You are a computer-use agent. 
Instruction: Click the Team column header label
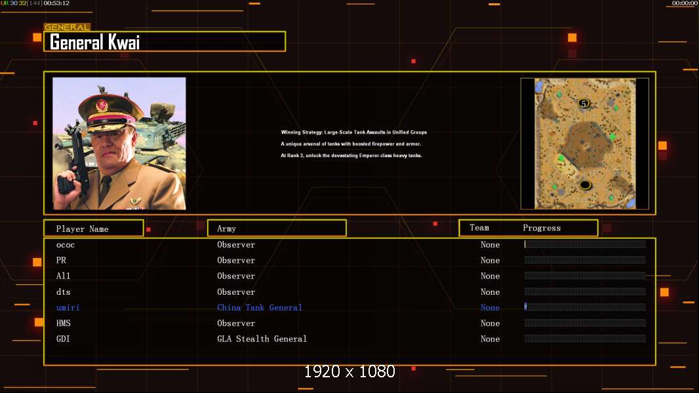479,228
